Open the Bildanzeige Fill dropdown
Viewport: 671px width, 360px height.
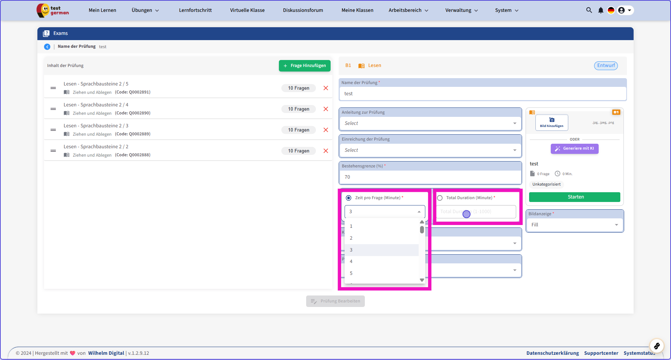[x=574, y=225]
